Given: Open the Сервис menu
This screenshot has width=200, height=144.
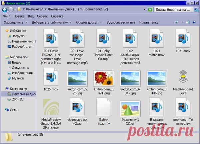Looking at the screenshot, I should (42, 16).
